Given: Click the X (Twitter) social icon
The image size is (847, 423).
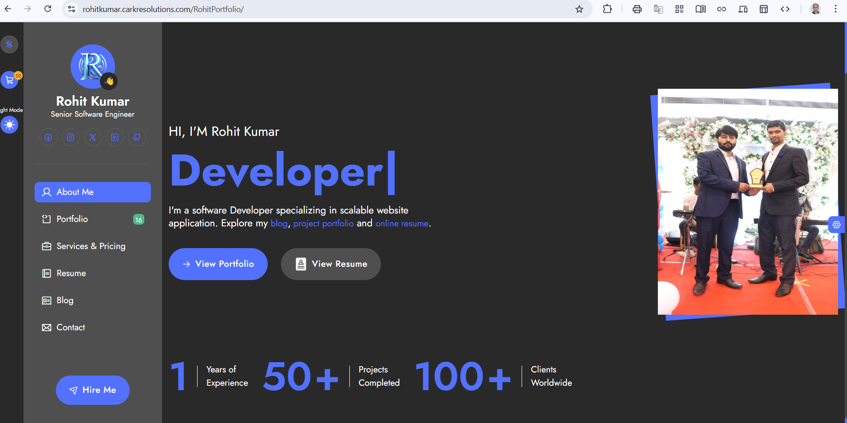Looking at the screenshot, I should coord(92,137).
